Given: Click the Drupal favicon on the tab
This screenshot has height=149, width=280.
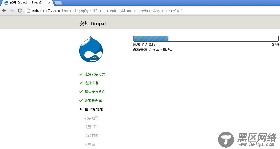Looking at the screenshot, I should click(6, 3).
